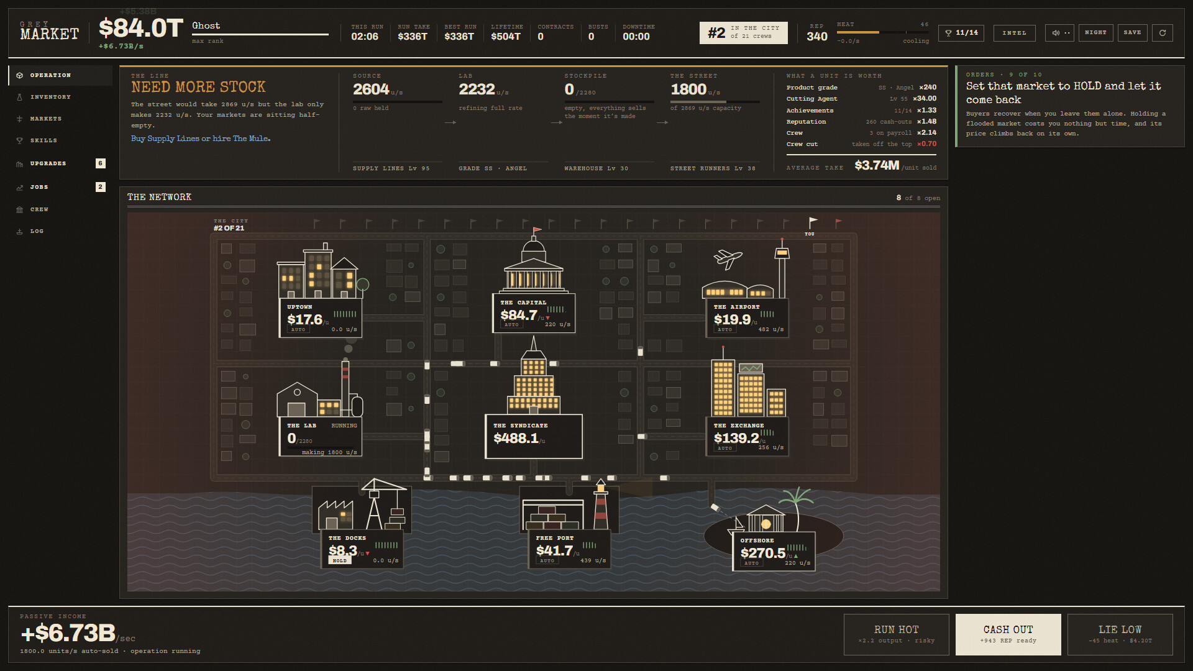Open the INTEL panel
This screenshot has width=1193, height=671.
coord(1014,33)
